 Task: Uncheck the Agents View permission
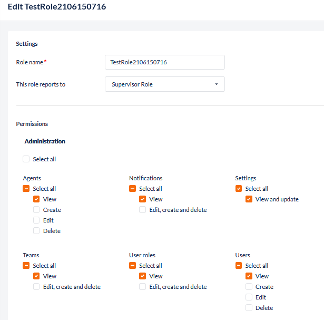(36, 199)
